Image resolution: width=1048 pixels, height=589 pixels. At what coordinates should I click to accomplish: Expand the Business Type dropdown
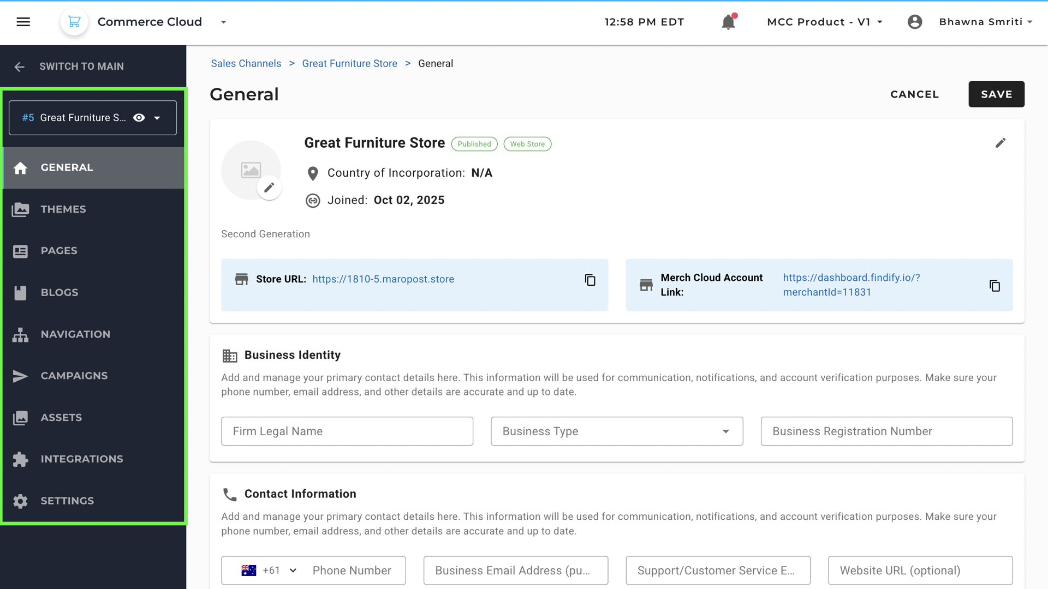tap(725, 431)
